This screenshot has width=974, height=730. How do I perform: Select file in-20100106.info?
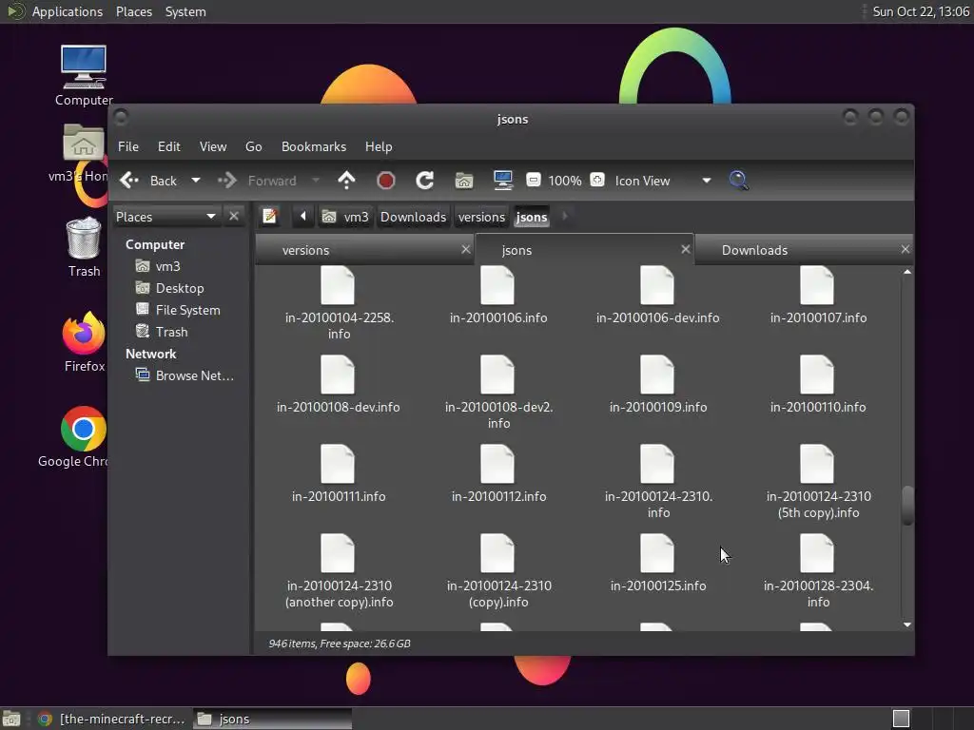click(498, 295)
